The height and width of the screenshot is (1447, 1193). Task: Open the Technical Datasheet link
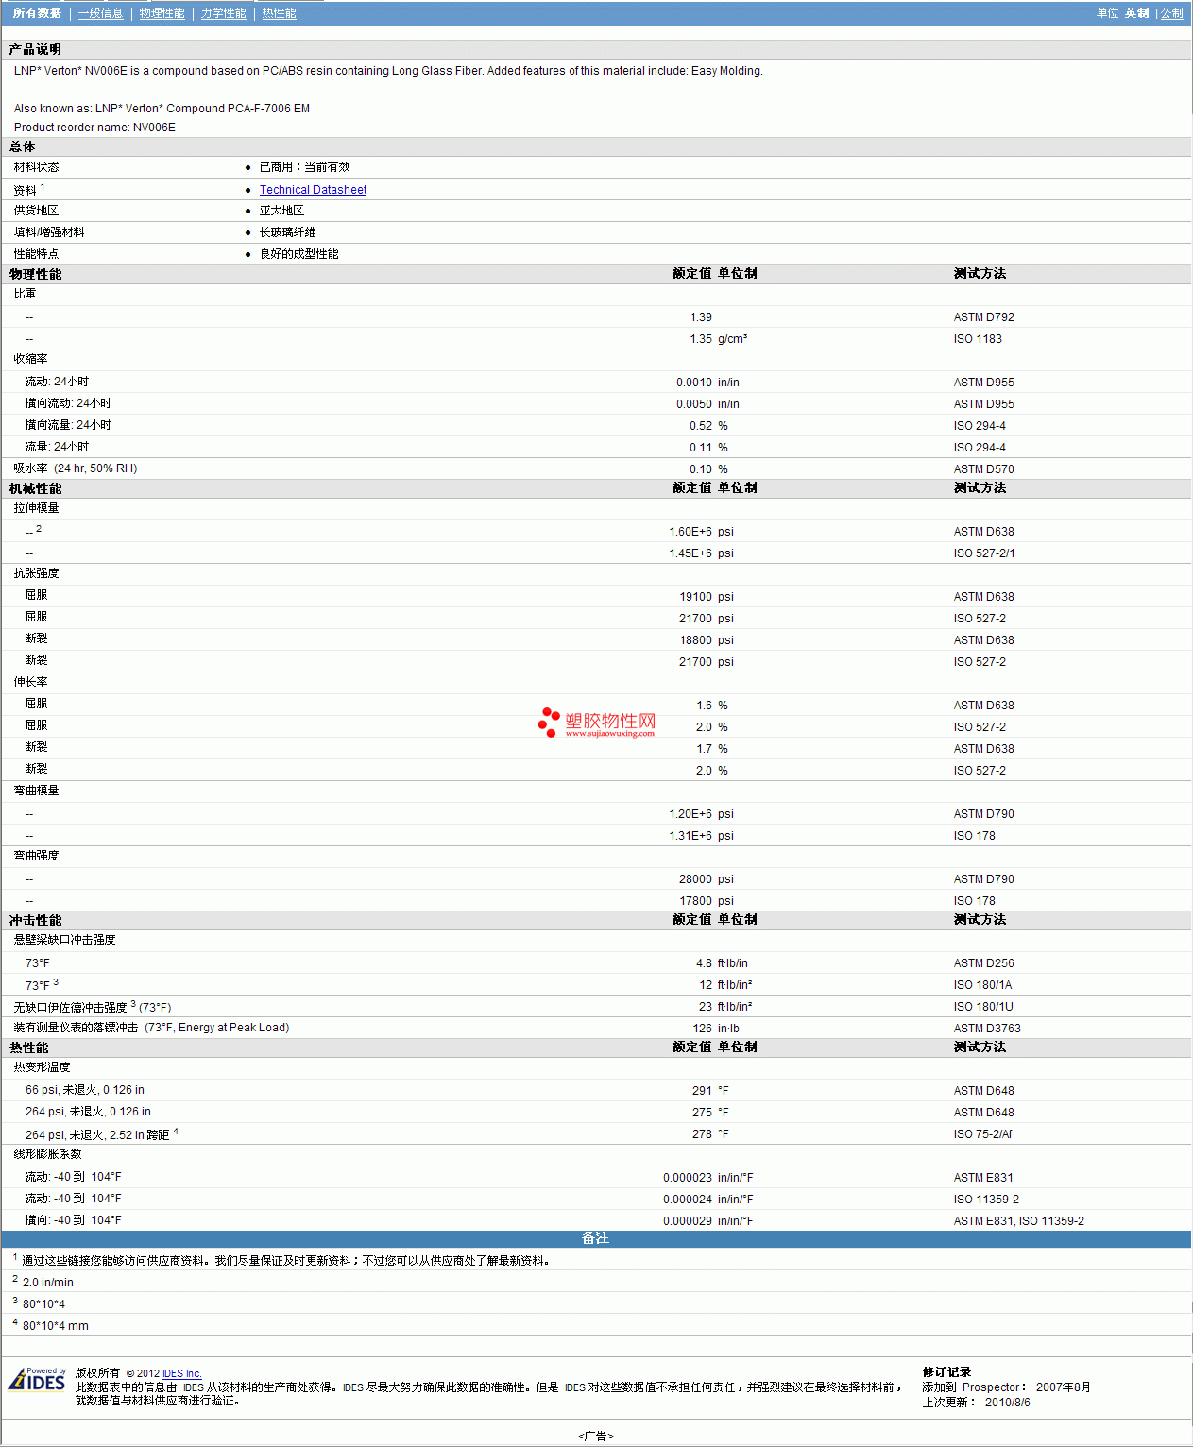(x=313, y=190)
